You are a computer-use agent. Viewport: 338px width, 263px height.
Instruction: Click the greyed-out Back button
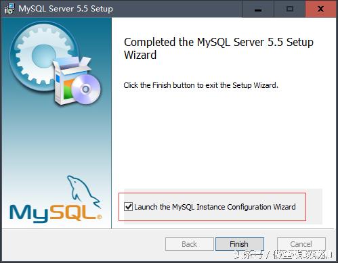(x=190, y=244)
